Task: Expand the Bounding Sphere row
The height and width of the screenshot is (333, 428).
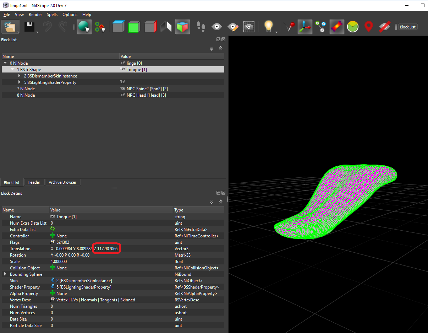Action: (x=5, y=274)
